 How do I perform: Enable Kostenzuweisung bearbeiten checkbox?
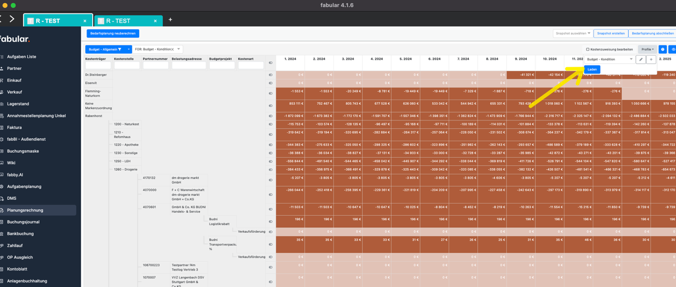(x=588, y=49)
